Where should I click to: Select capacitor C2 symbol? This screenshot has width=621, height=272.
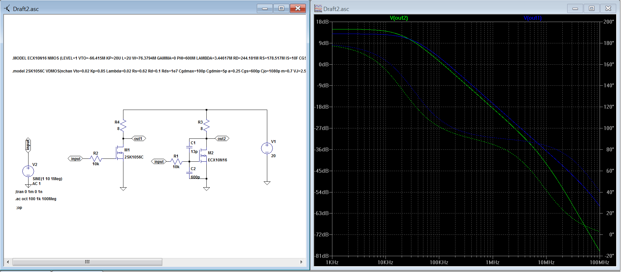click(x=190, y=173)
